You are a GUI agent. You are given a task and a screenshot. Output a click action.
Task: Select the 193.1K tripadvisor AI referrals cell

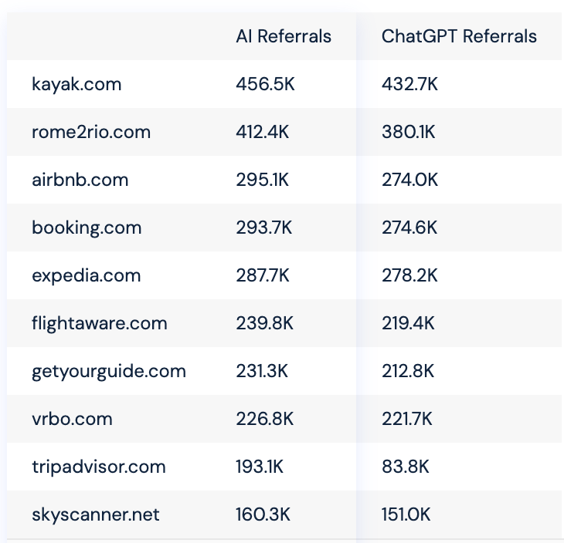(x=260, y=467)
